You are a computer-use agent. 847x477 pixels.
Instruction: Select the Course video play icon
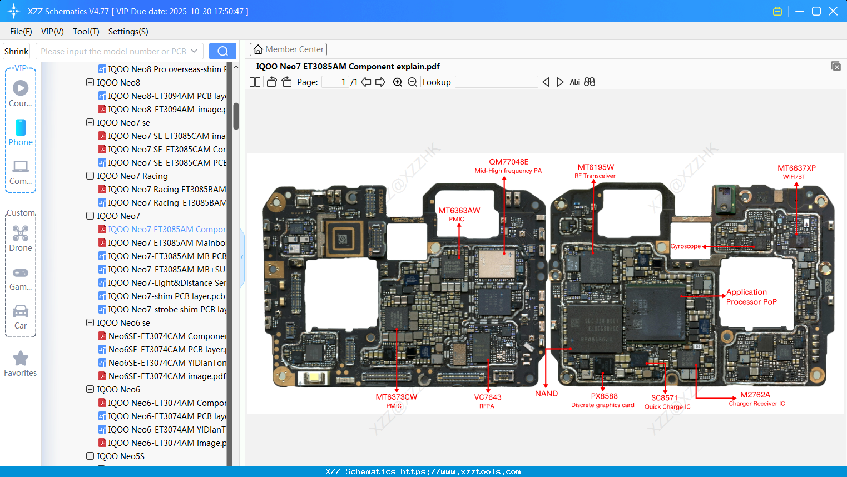(x=20, y=87)
